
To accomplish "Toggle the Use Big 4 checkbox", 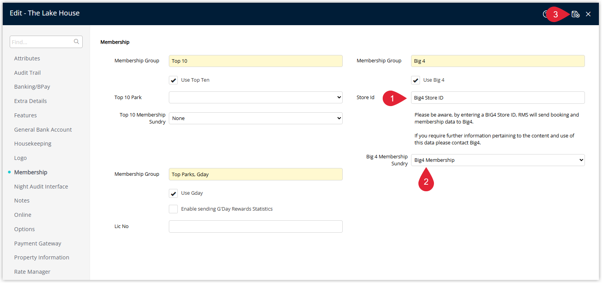I will (x=416, y=80).
